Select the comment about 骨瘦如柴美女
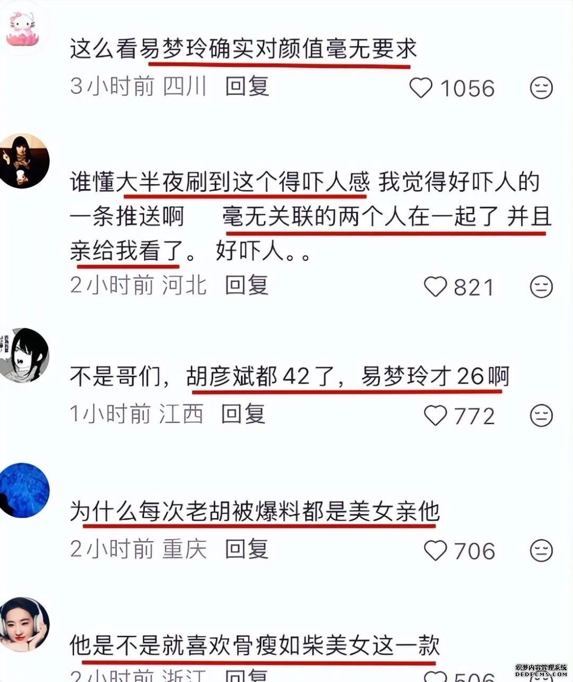Viewport: 573px width, 682px height. [255, 645]
